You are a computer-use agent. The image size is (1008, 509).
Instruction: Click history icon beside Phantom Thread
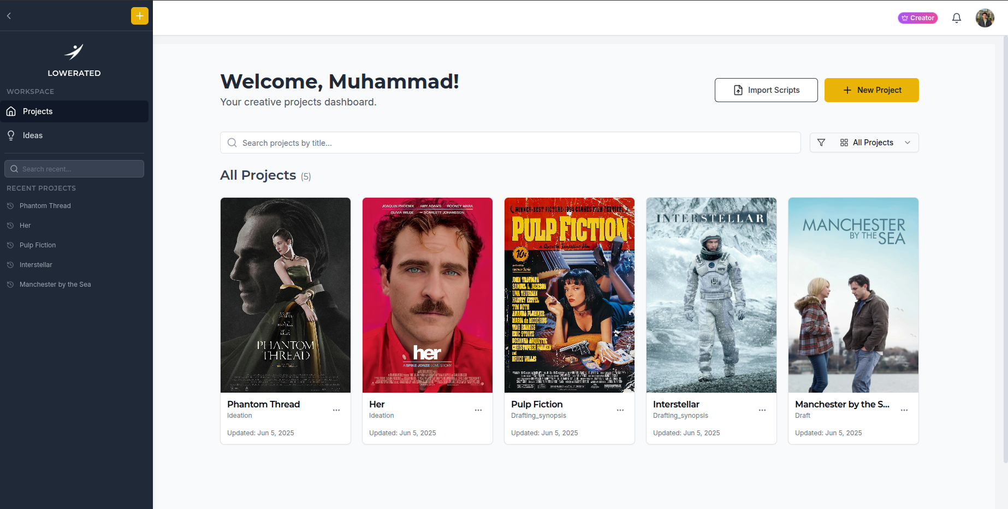[x=10, y=206]
